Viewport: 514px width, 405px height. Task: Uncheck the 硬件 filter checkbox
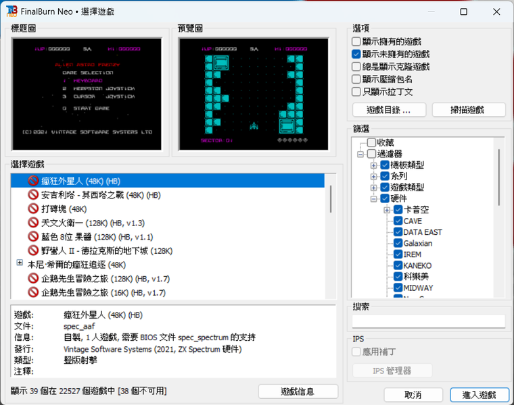tap(385, 198)
